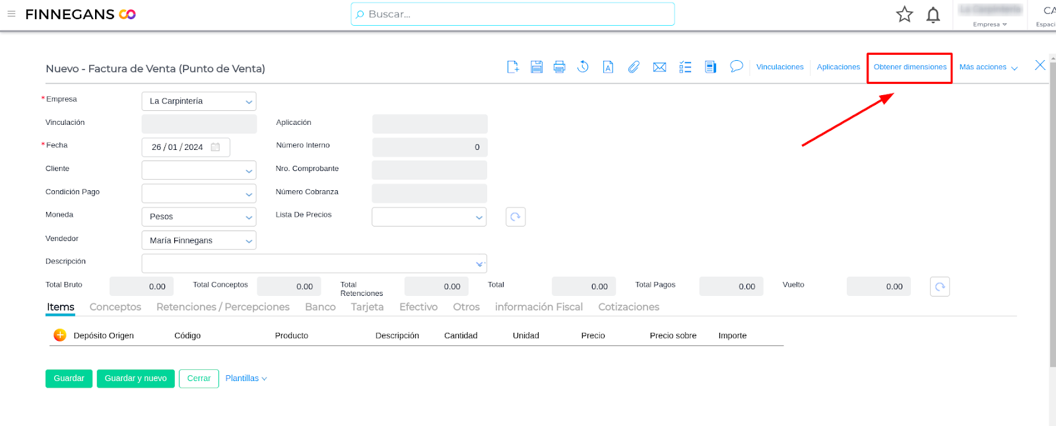Click the Buscar search field
This screenshot has width=1056, height=426.
point(513,14)
